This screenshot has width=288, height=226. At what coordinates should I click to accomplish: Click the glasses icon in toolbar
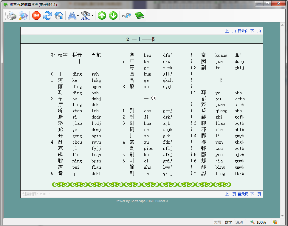126,16
